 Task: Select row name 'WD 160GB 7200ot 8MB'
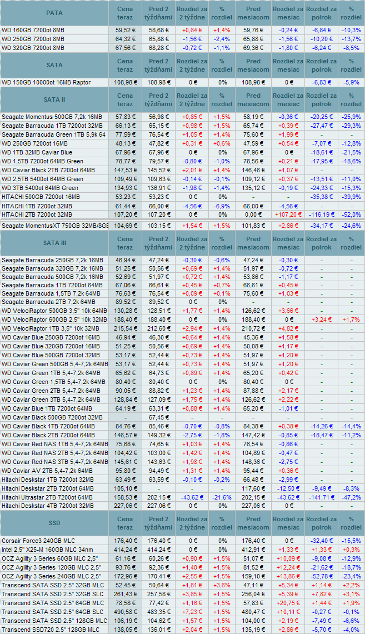[x=33, y=31]
